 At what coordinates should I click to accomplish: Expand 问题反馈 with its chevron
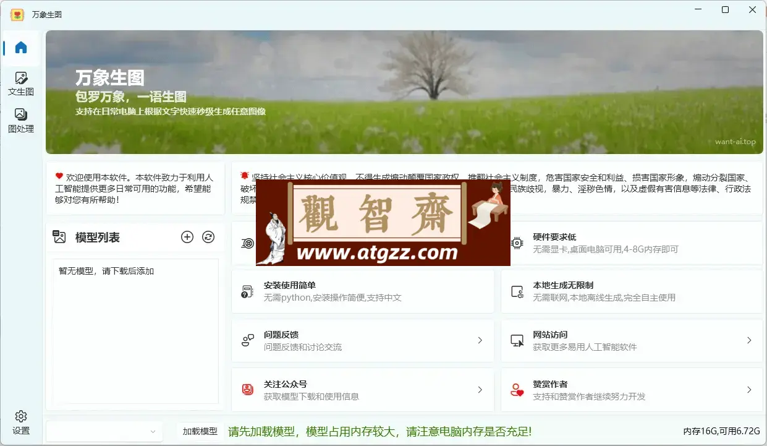point(480,340)
